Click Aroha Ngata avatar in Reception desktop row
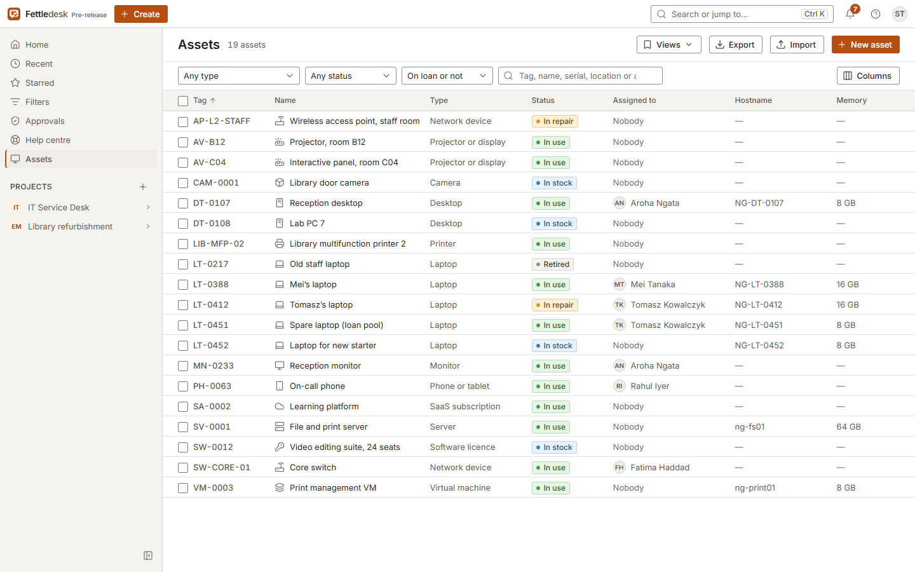 pyautogui.click(x=620, y=203)
